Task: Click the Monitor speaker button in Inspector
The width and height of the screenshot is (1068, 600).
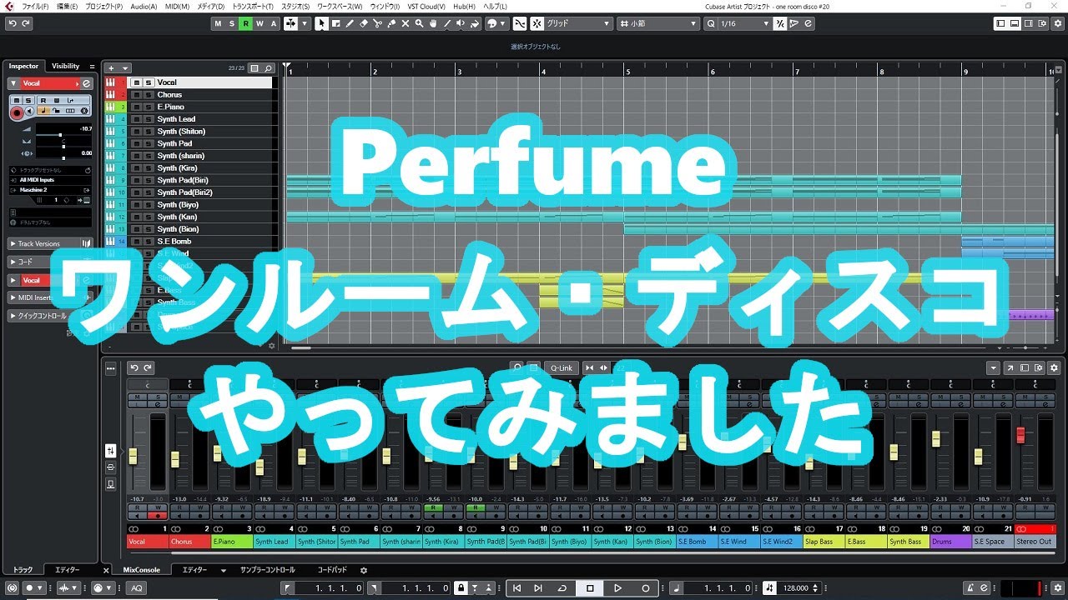Action: [29, 111]
